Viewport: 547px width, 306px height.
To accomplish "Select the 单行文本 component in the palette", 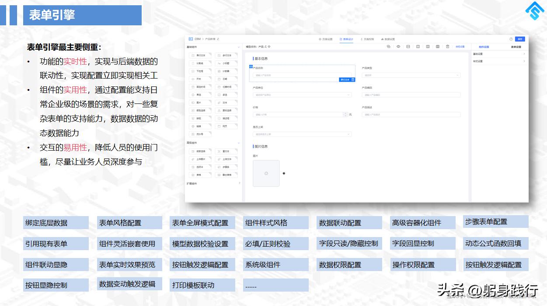I will click(x=200, y=55).
